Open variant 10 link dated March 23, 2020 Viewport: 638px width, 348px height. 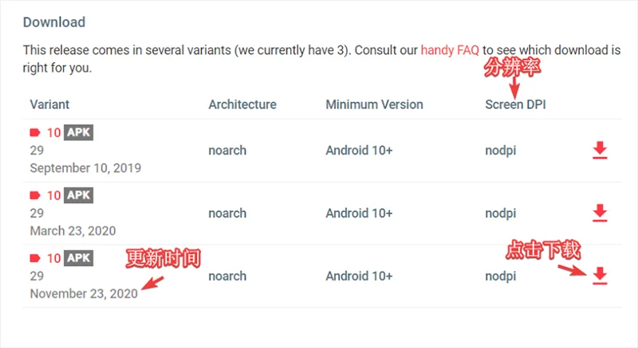click(53, 196)
